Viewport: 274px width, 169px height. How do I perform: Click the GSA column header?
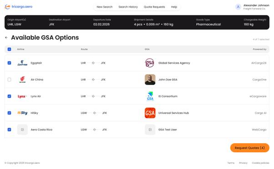(147, 49)
